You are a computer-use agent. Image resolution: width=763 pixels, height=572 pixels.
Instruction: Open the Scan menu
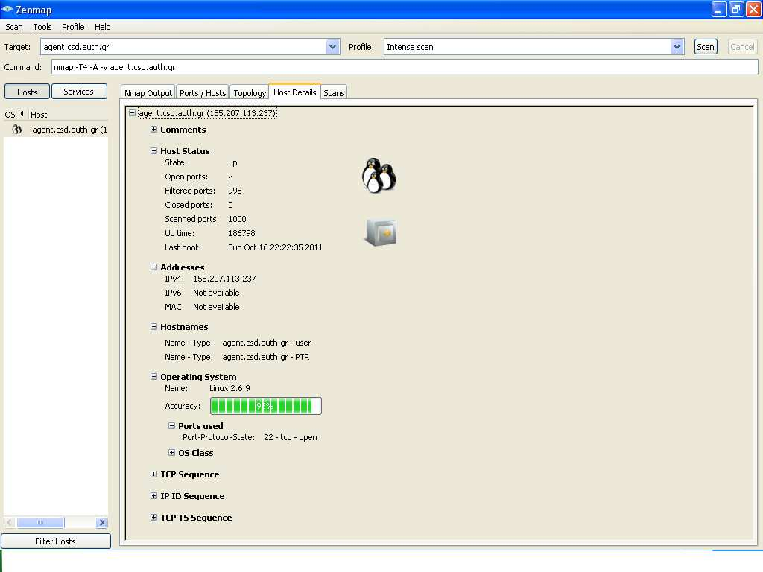(14, 27)
